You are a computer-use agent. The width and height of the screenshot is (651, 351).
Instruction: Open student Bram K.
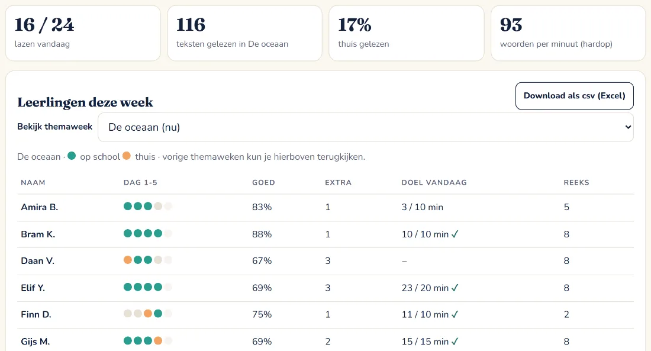pos(38,234)
